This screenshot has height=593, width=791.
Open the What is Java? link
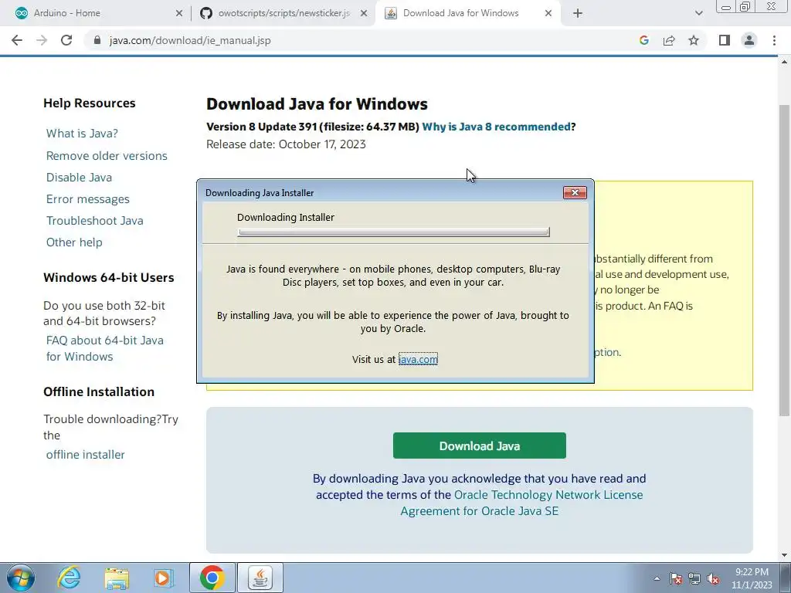coord(82,133)
